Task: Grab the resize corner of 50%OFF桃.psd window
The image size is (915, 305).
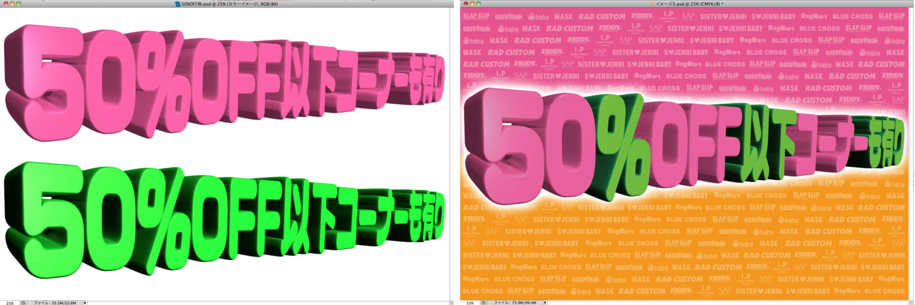Action: [451, 303]
